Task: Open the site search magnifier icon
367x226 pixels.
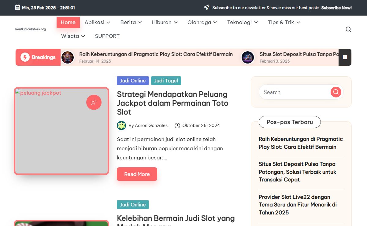Action: pos(348,29)
